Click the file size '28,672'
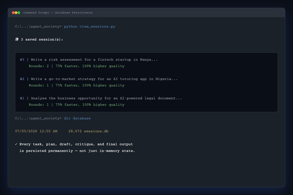Viewport: 293px width, 195px height. click(75, 131)
